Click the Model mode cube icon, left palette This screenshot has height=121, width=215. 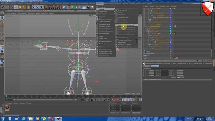(x=2, y=17)
